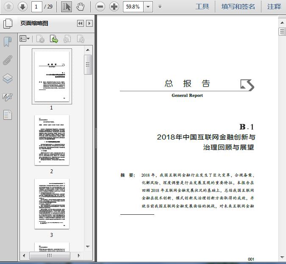This screenshot has width=286, height=264.
Task: Click the 001 page number at bottom
Action: point(251,259)
